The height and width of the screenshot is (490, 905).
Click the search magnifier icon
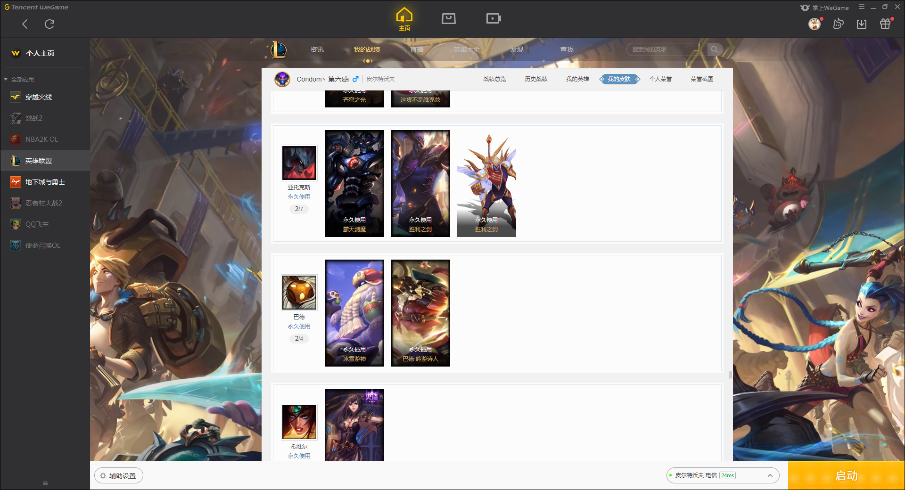(x=715, y=49)
